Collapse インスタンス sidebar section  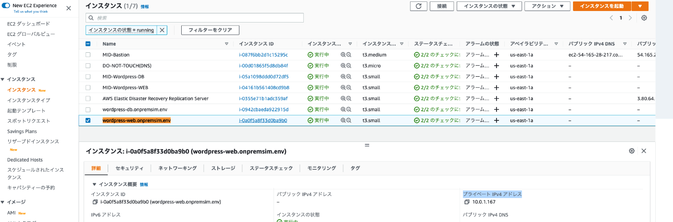click(3, 79)
